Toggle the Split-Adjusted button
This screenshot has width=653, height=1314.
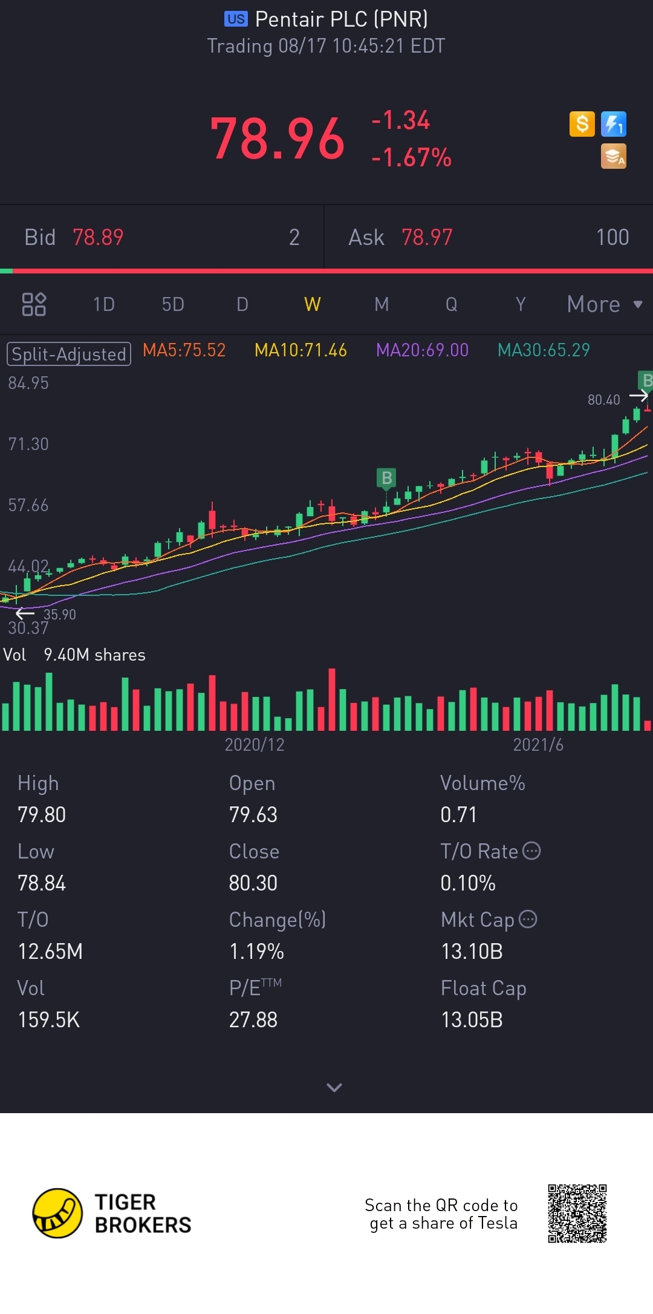click(69, 354)
